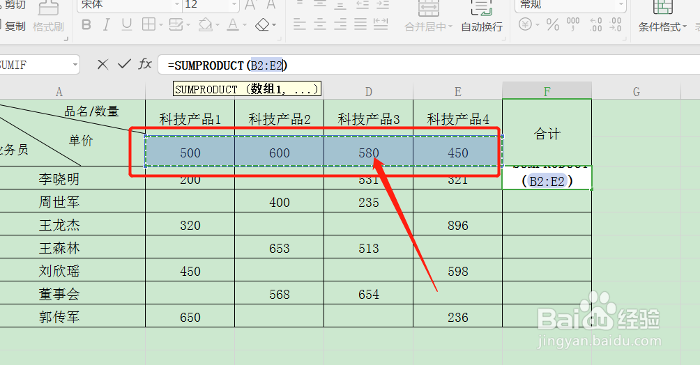Expand the borders dropdown arrow
The height and width of the screenshot is (365, 700).
pyautogui.click(x=161, y=25)
